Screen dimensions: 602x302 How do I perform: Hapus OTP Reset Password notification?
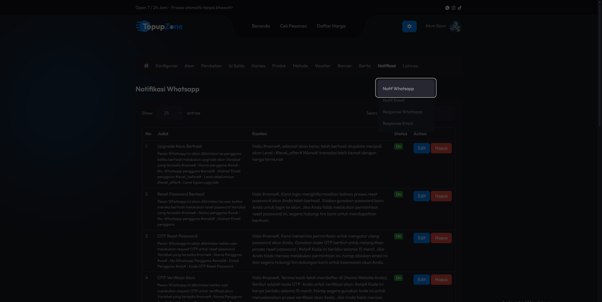click(x=441, y=238)
